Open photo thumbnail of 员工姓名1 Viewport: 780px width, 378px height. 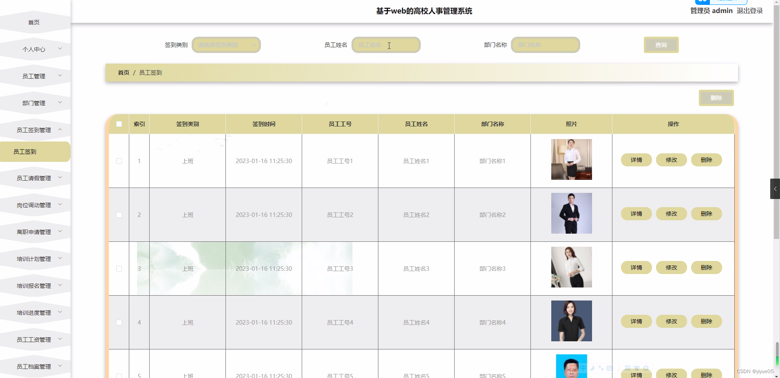point(571,159)
